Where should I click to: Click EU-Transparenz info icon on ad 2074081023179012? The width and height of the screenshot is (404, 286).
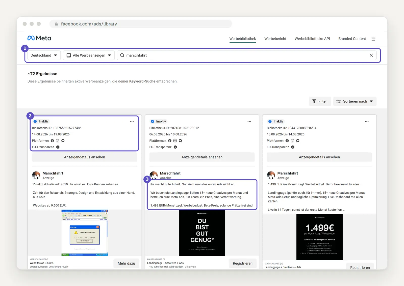(x=175, y=147)
